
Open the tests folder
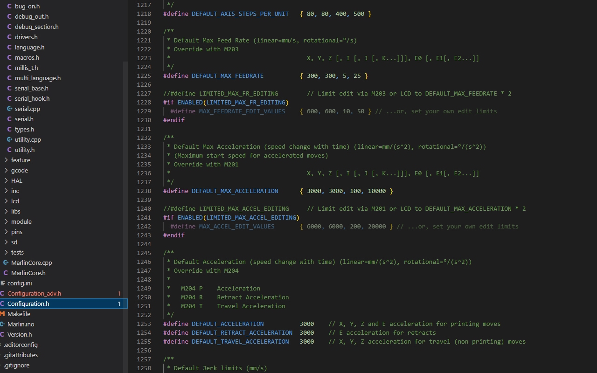(x=17, y=252)
